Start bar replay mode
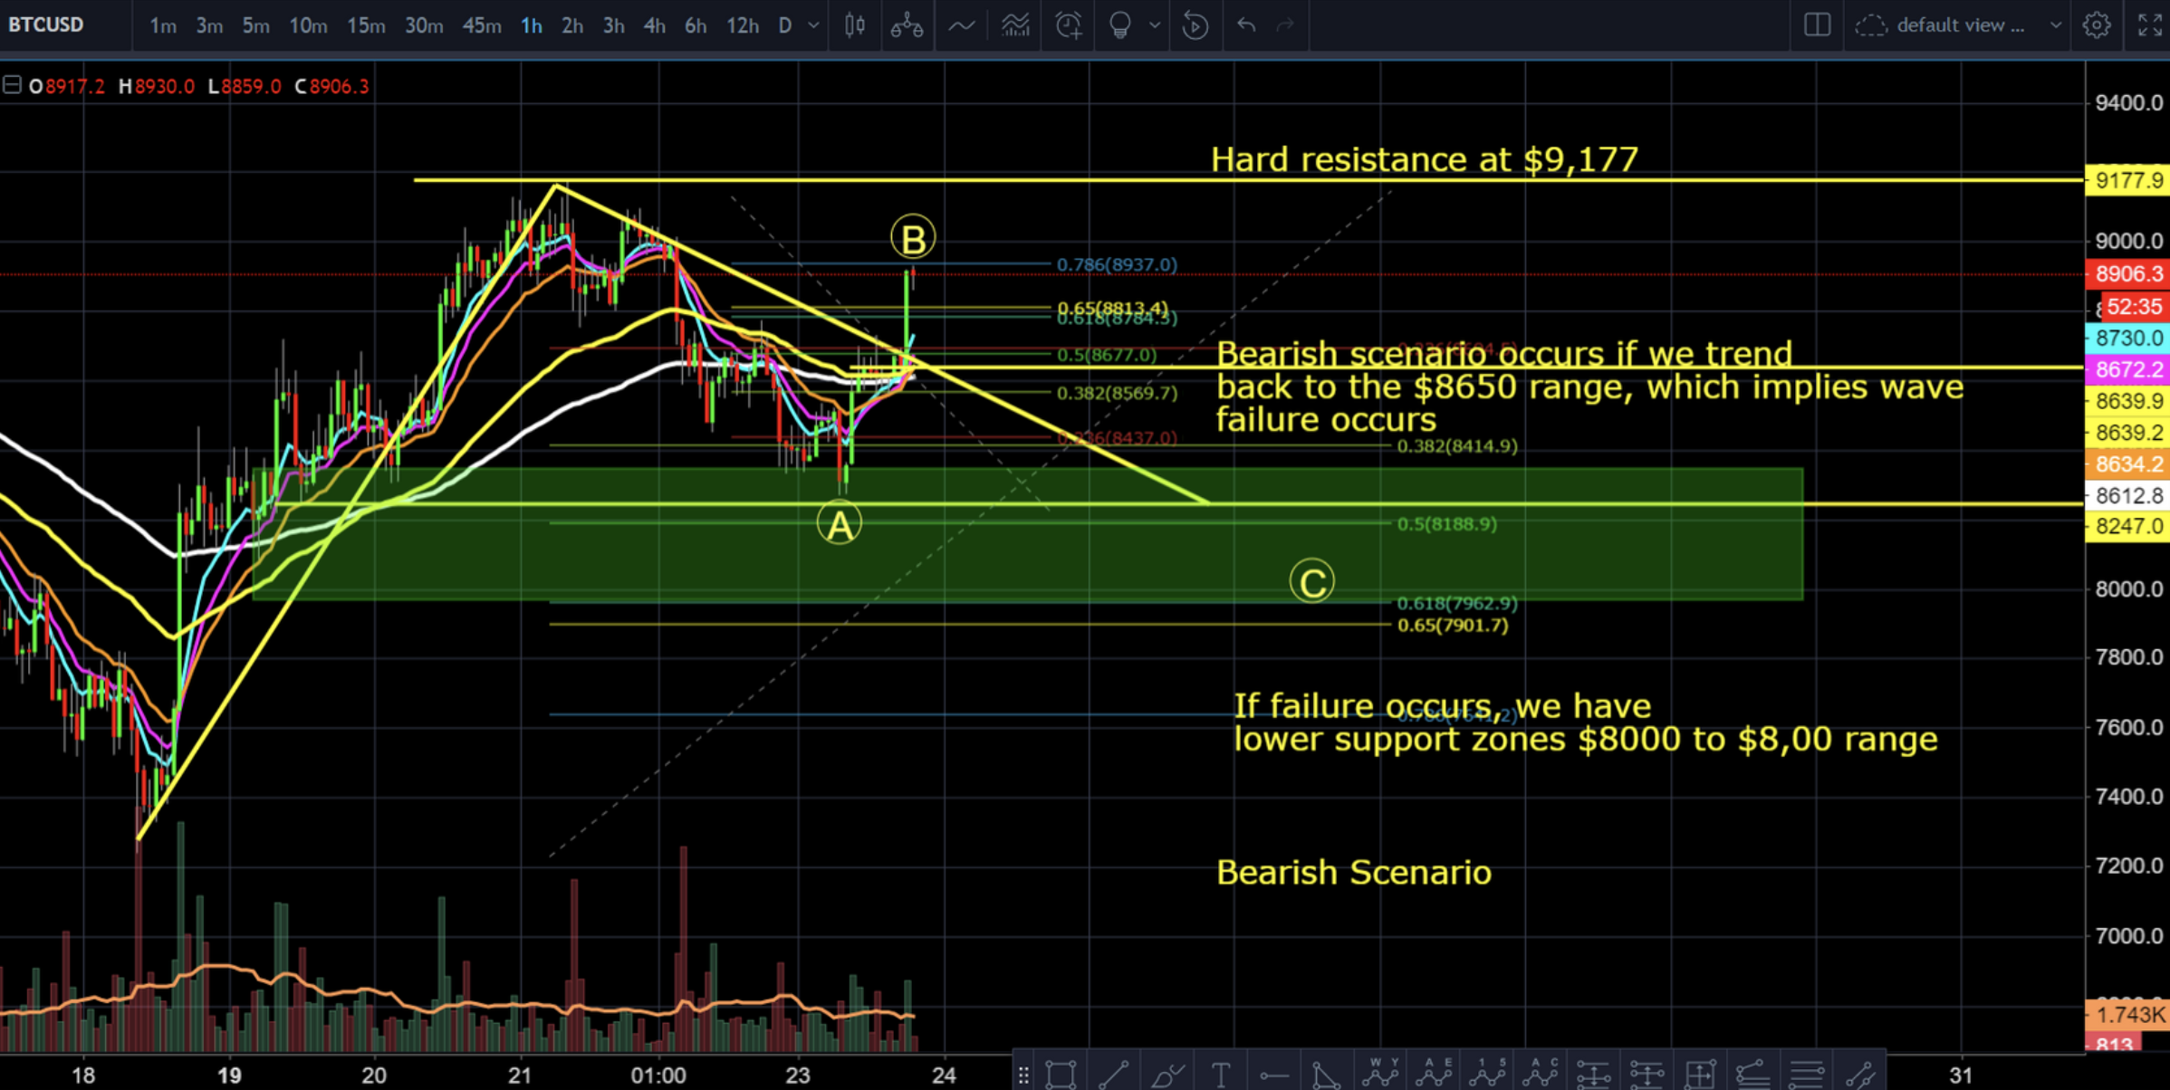Screen dimensions: 2170x1090 pyautogui.click(x=1195, y=24)
